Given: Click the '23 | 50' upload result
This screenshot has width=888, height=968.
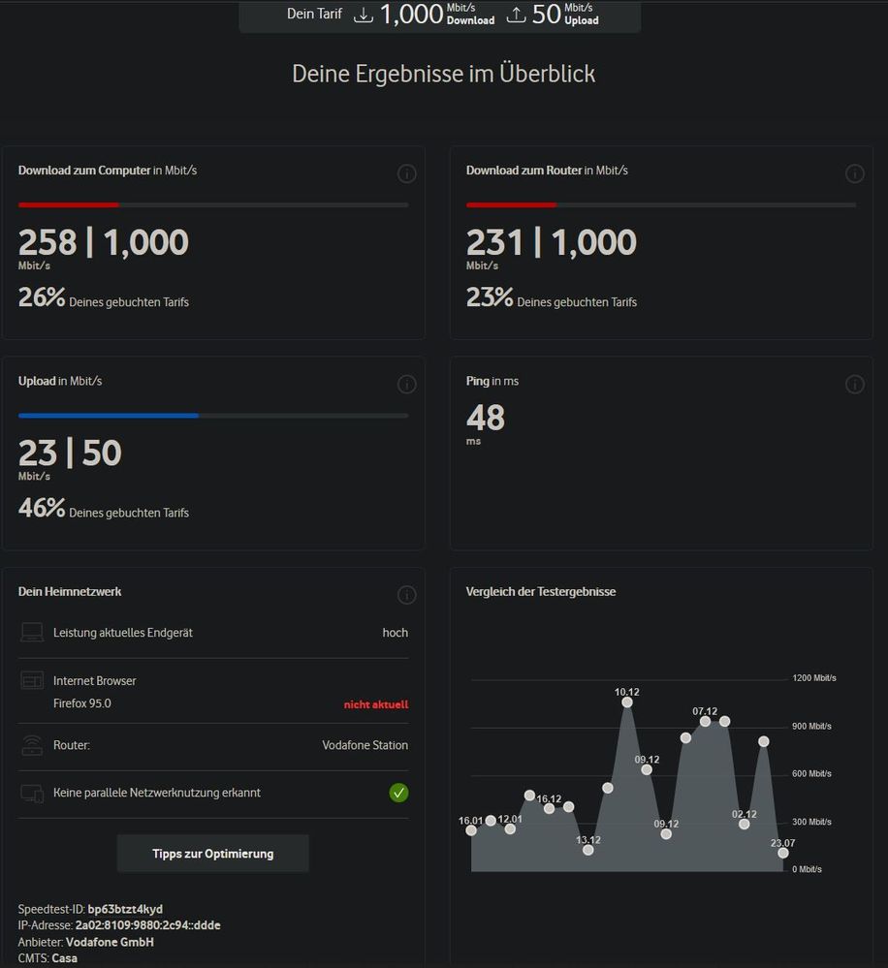Looking at the screenshot, I should coord(70,453).
